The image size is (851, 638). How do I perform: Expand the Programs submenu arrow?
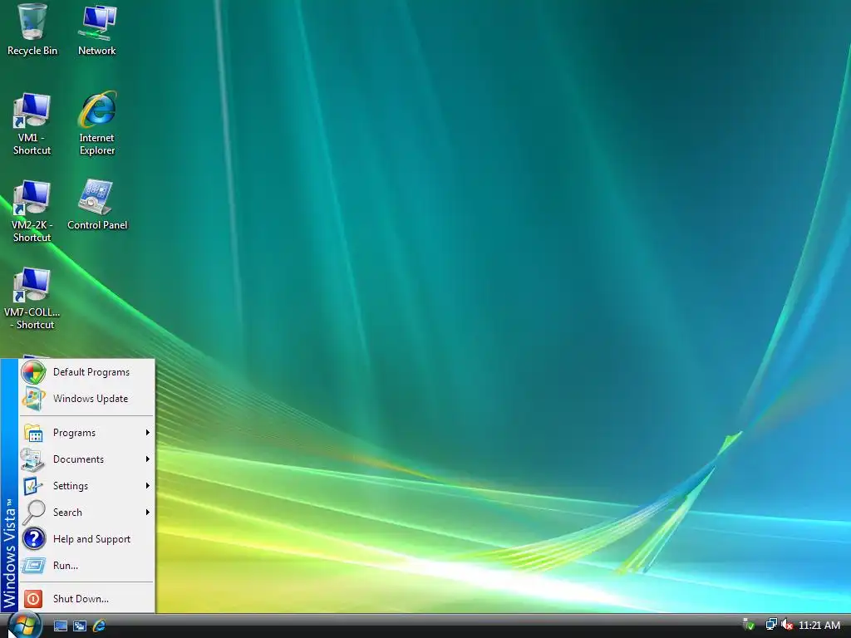click(148, 433)
